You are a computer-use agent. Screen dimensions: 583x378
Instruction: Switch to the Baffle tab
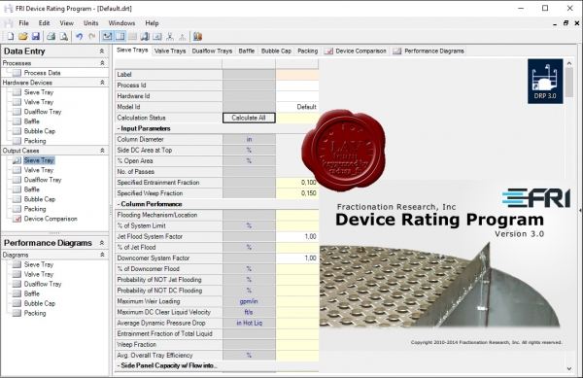[x=247, y=51]
